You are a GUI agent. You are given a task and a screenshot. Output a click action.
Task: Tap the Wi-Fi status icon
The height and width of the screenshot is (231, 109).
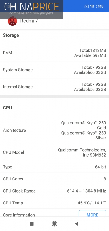click(x=92, y=6)
